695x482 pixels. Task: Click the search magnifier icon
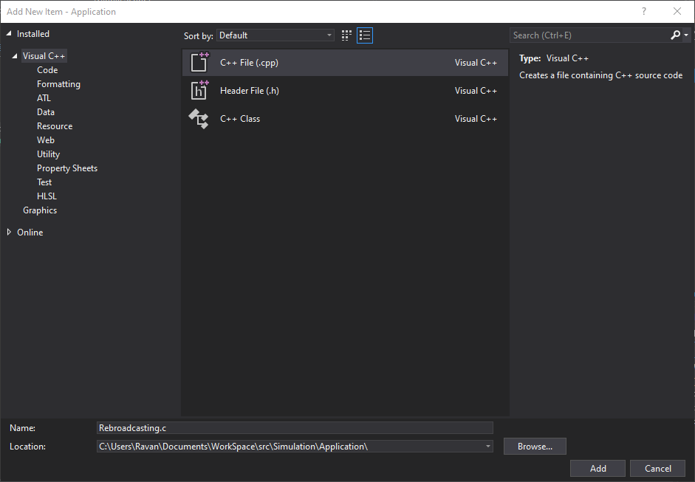tap(675, 35)
